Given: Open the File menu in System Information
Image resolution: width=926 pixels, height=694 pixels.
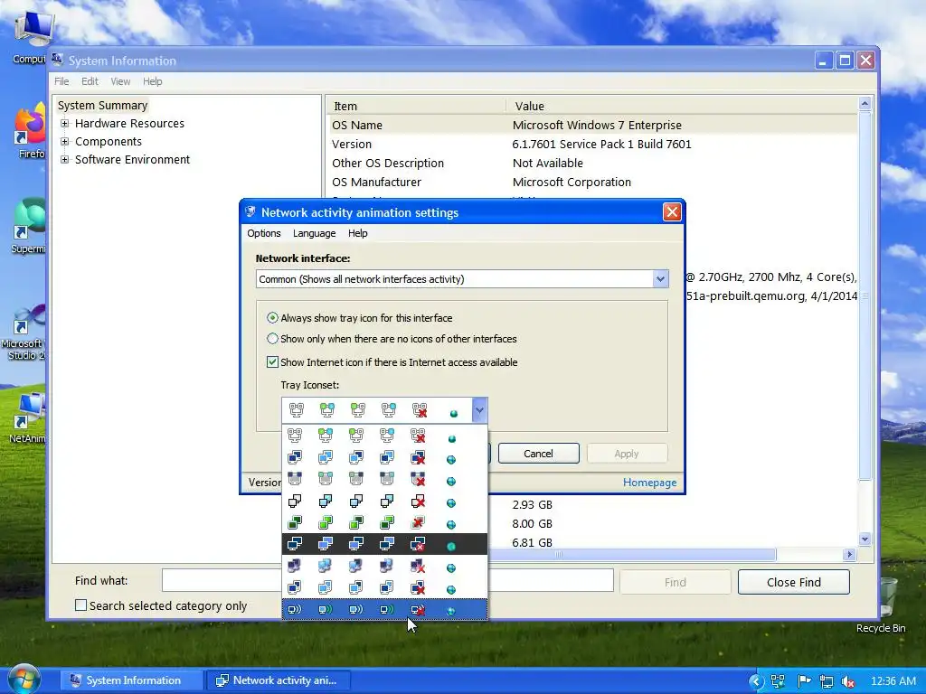Looking at the screenshot, I should (x=61, y=81).
